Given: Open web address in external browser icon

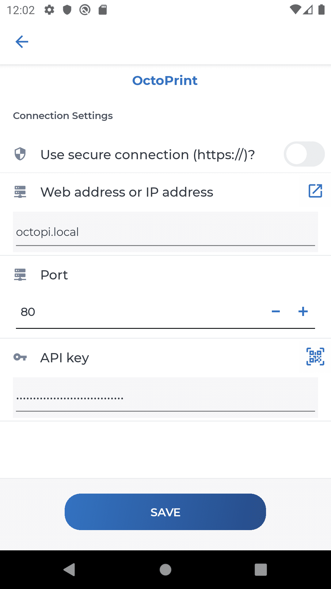Looking at the screenshot, I should click(315, 191).
